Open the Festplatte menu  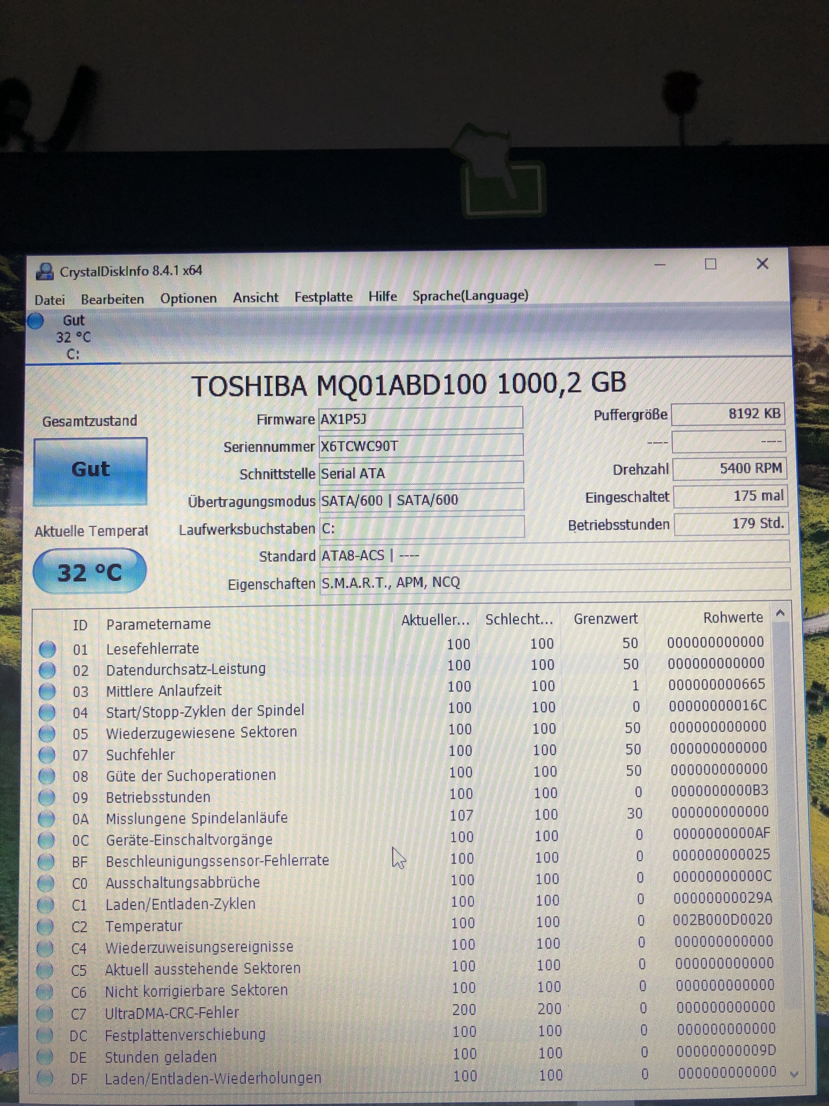coord(323,297)
